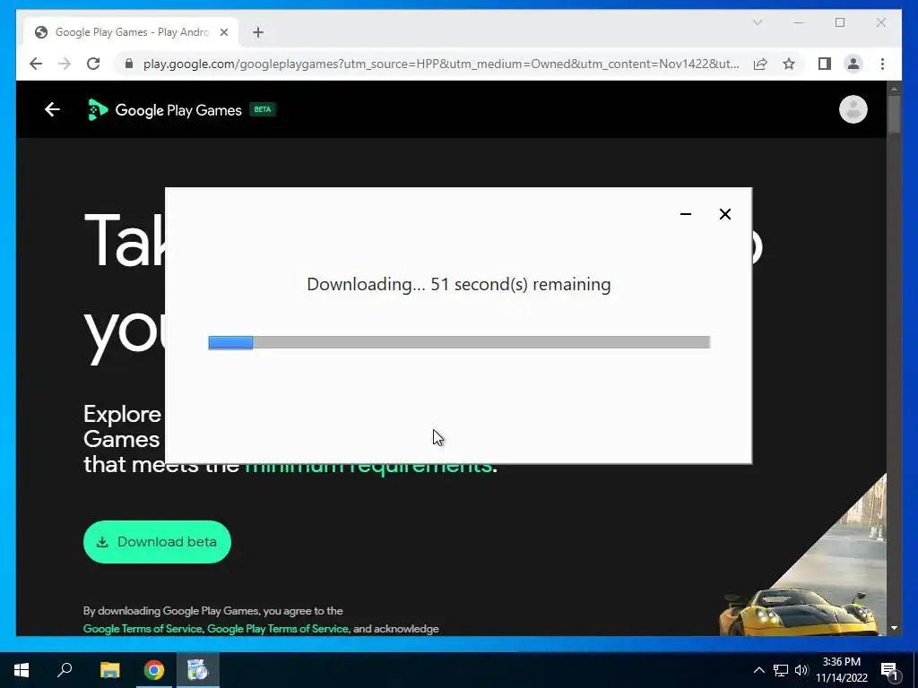Open the taskbar clock and date
Image resolution: width=918 pixels, height=688 pixels.
(x=841, y=670)
